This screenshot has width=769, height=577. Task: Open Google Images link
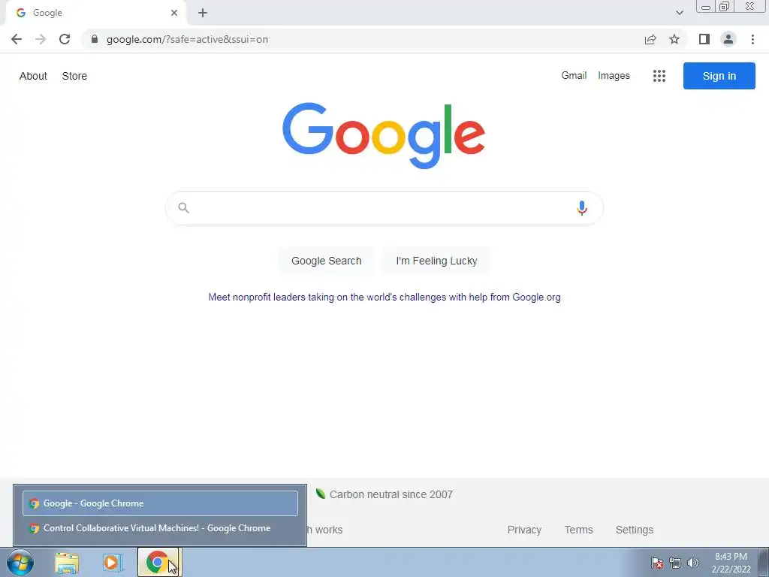click(614, 76)
